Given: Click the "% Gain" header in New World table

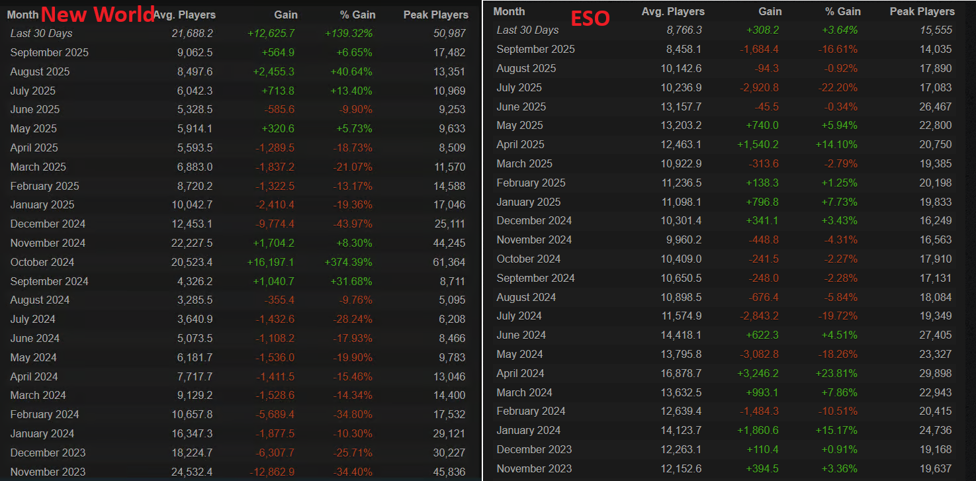Looking at the screenshot, I should point(357,15).
